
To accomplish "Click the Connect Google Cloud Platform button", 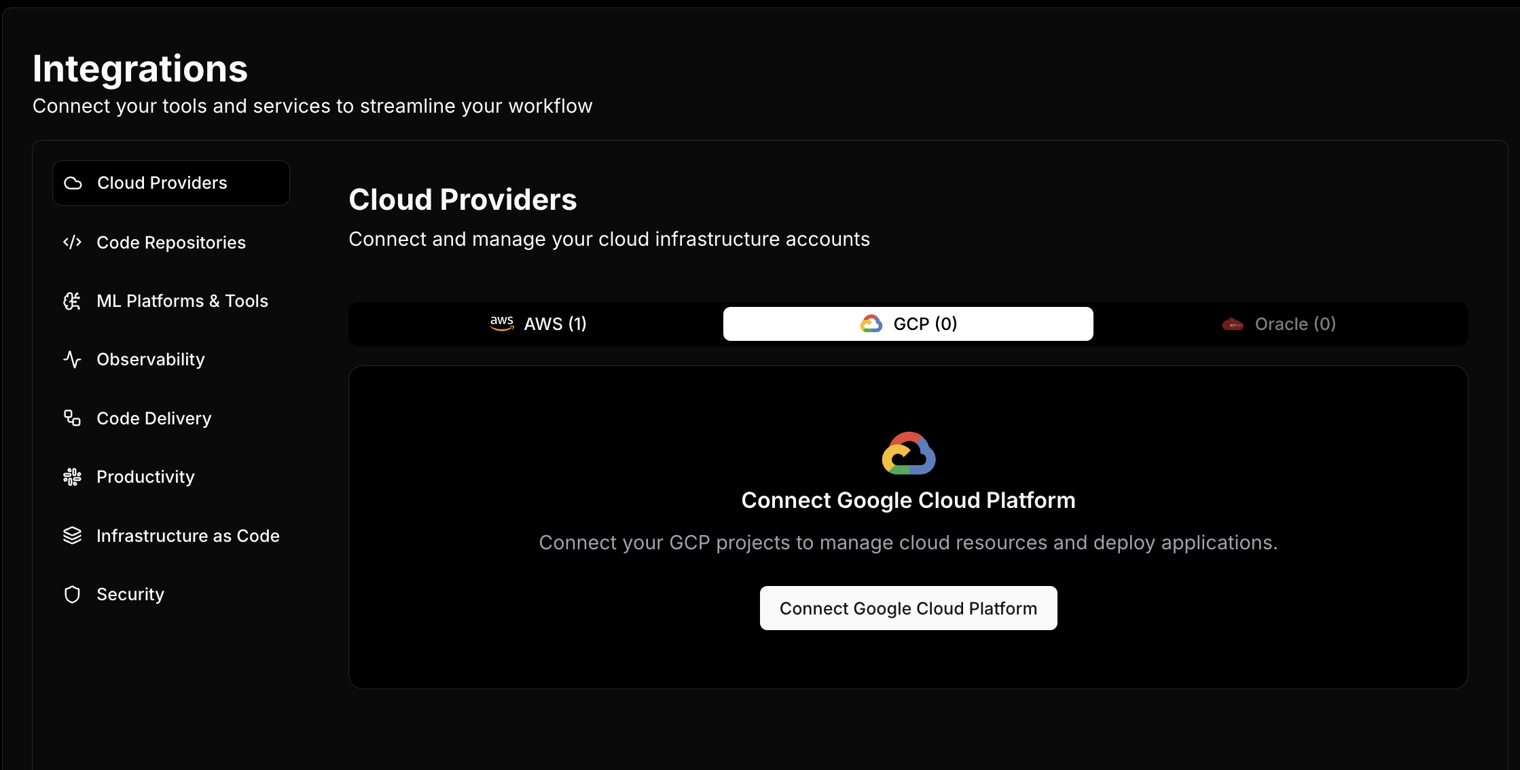I will [908, 608].
